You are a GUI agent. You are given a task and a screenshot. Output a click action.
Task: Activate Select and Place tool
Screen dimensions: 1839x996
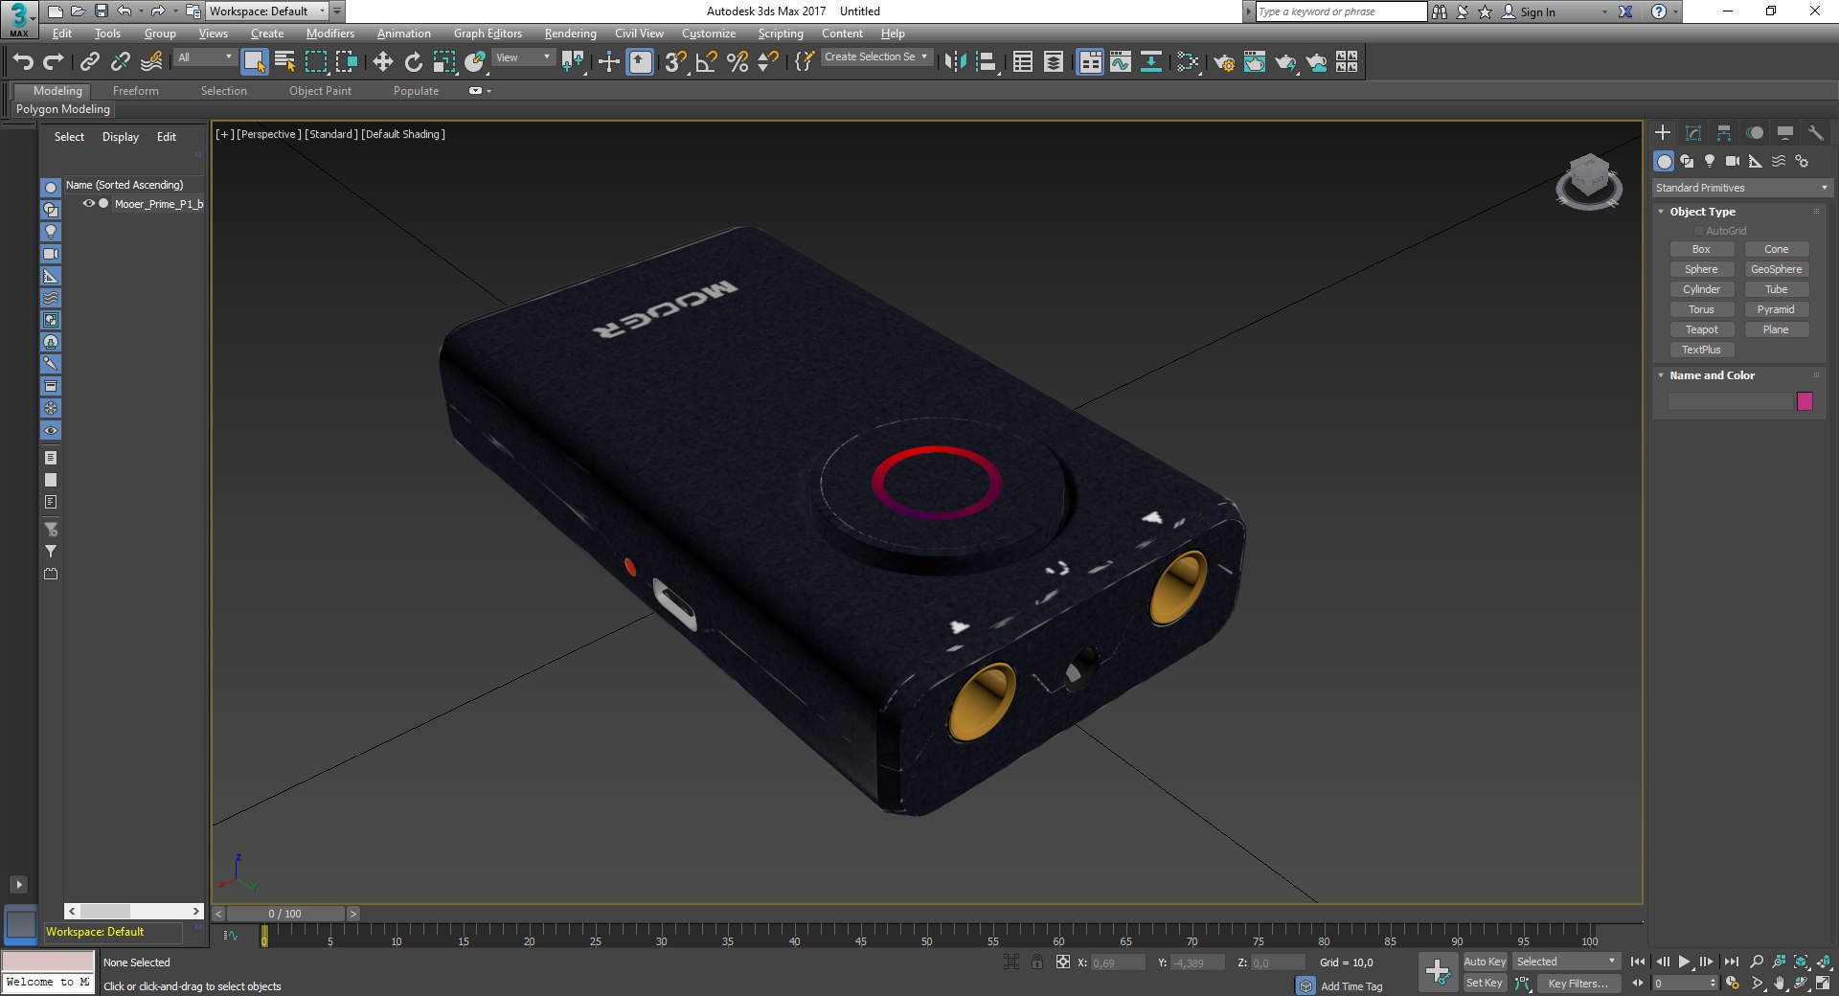pyautogui.click(x=474, y=62)
